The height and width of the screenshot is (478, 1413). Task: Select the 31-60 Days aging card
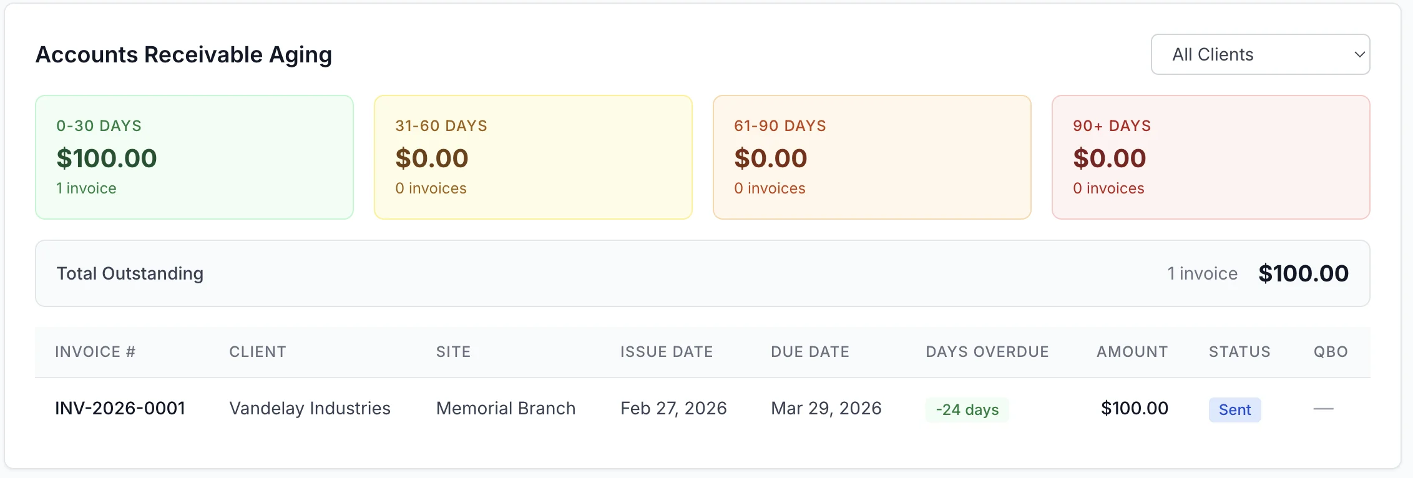533,157
